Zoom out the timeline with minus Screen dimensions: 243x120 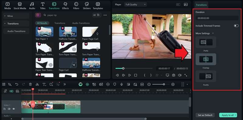pyautogui.click(x=149, y=84)
